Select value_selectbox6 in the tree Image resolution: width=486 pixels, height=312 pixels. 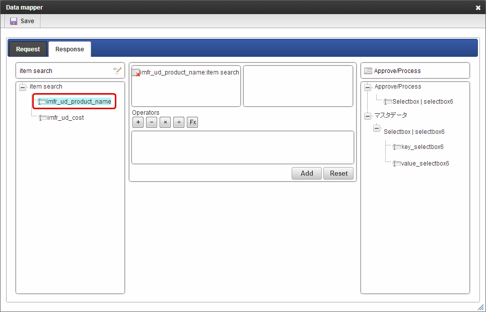425,164
